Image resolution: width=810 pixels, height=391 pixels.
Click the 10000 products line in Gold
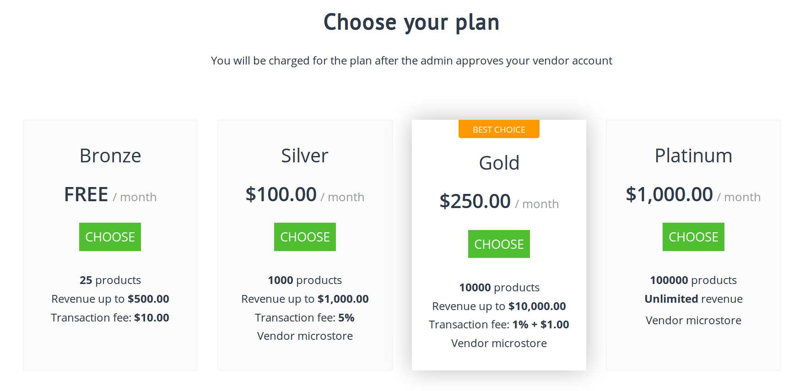point(499,288)
